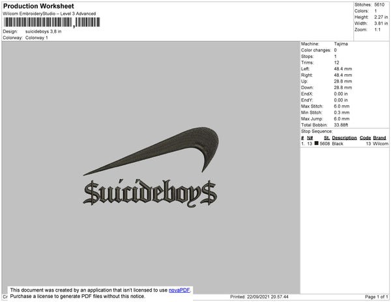
Task: Click the 'Black' thread description
Action: coord(338,144)
